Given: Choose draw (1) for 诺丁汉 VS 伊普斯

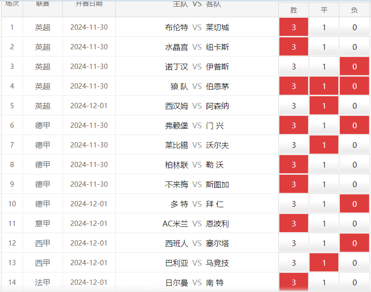Looking at the screenshot, I should click(324, 66).
